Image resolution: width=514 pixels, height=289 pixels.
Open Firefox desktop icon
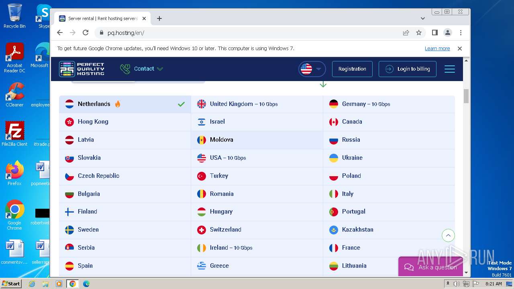[14, 173]
